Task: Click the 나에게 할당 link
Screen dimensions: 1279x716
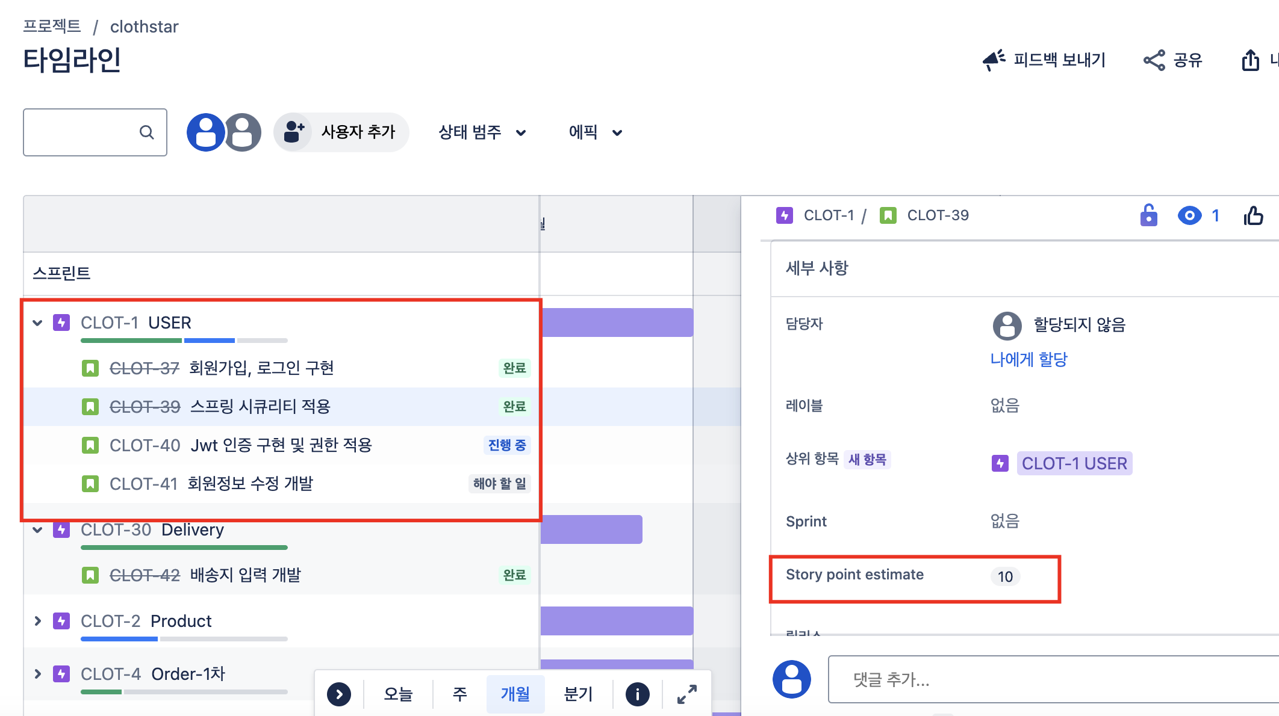Action: point(1028,359)
